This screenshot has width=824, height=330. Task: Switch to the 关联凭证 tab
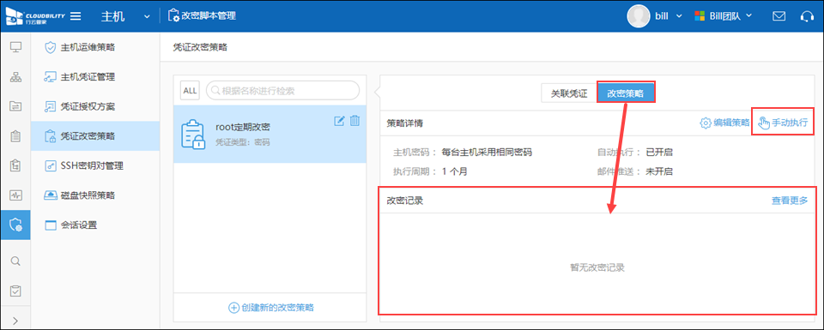(x=568, y=93)
